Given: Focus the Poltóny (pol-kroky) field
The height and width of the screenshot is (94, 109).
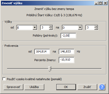Looking at the screenshot, I should (68, 36).
